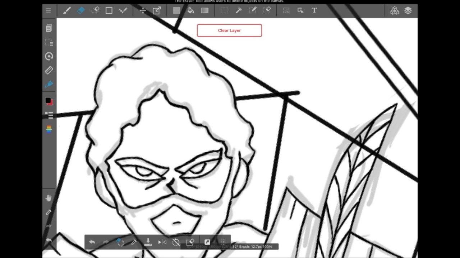This screenshot has width=460, height=258.
Task: Reset canvas rotation in bottom bar
Action: click(176, 242)
